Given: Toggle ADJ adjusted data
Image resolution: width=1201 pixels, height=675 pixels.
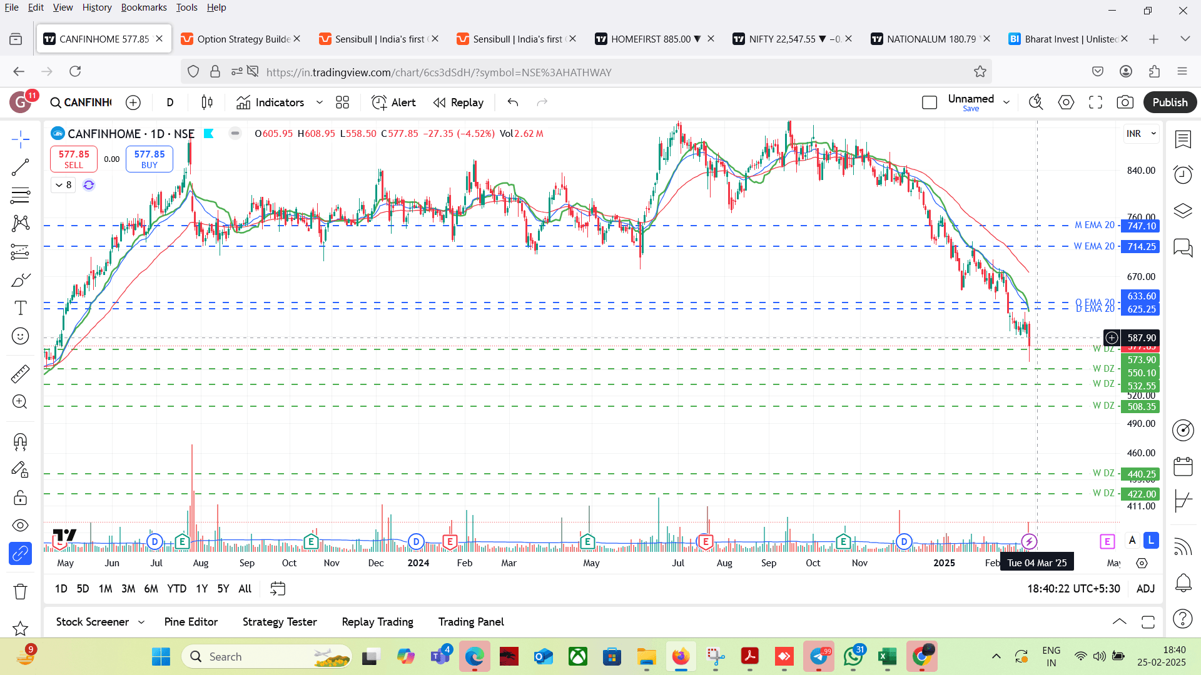Looking at the screenshot, I should coord(1145,589).
